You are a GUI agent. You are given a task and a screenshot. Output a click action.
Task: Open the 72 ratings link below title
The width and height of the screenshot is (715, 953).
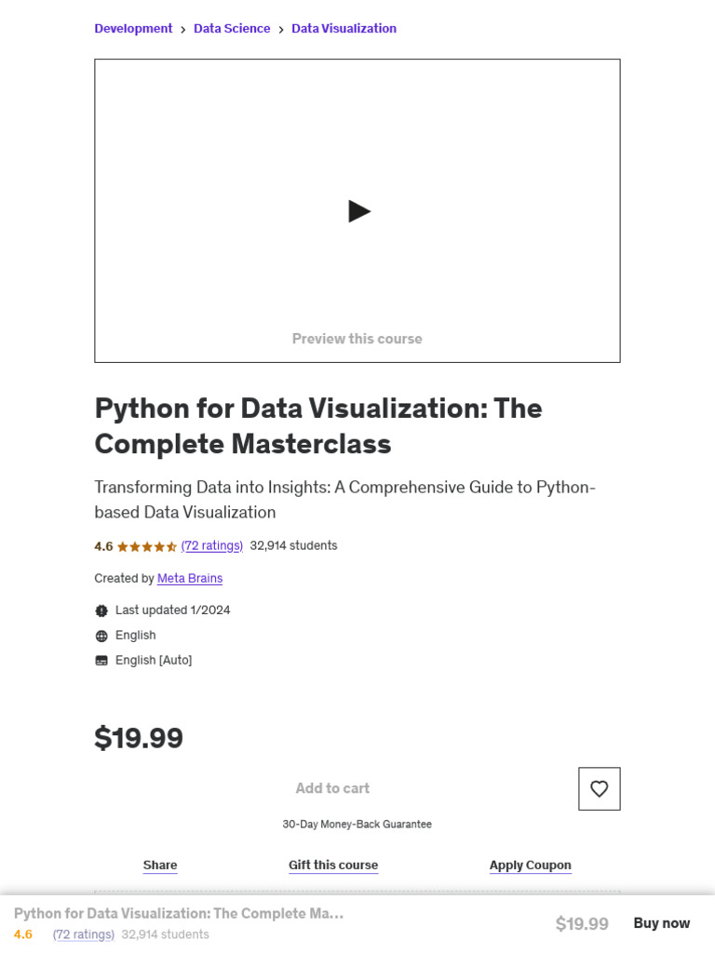pyautogui.click(x=211, y=545)
